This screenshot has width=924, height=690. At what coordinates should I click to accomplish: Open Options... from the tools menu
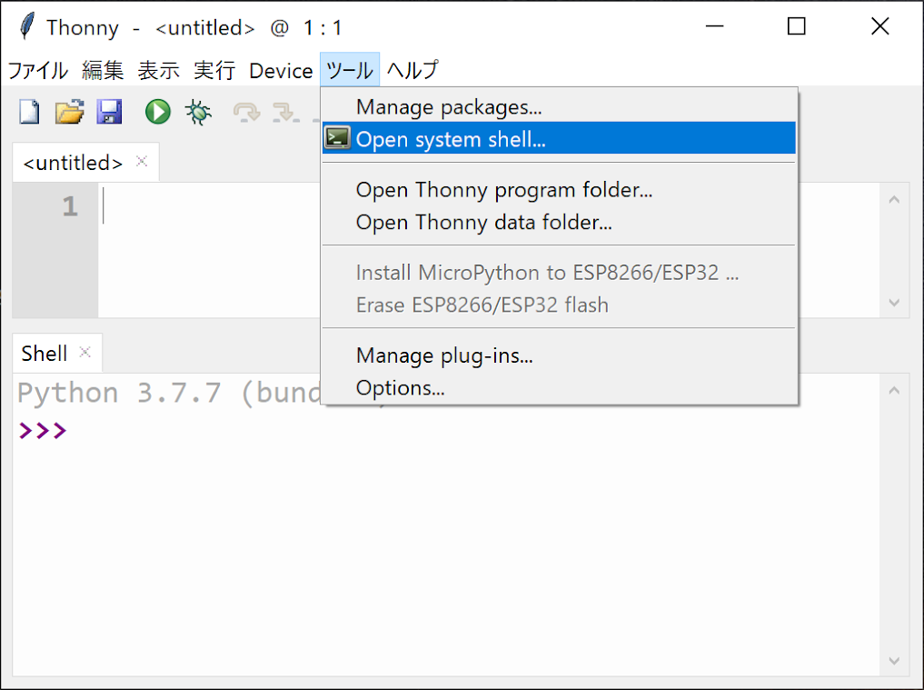[559, 388]
